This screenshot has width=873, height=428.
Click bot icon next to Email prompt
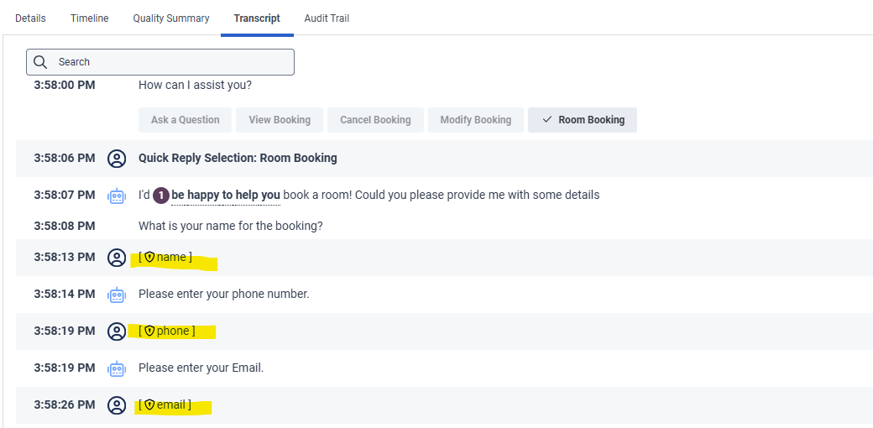(x=117, y=368)
